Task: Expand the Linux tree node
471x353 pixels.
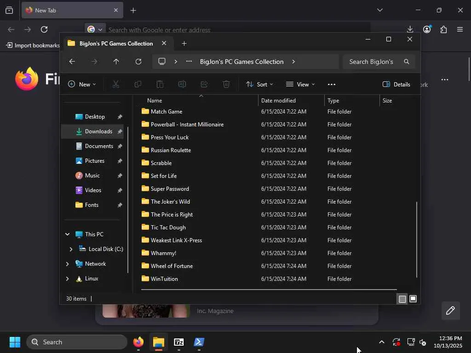Action: 67,278
